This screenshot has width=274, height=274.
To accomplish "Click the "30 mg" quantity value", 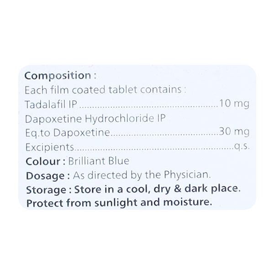I will 234,132.
